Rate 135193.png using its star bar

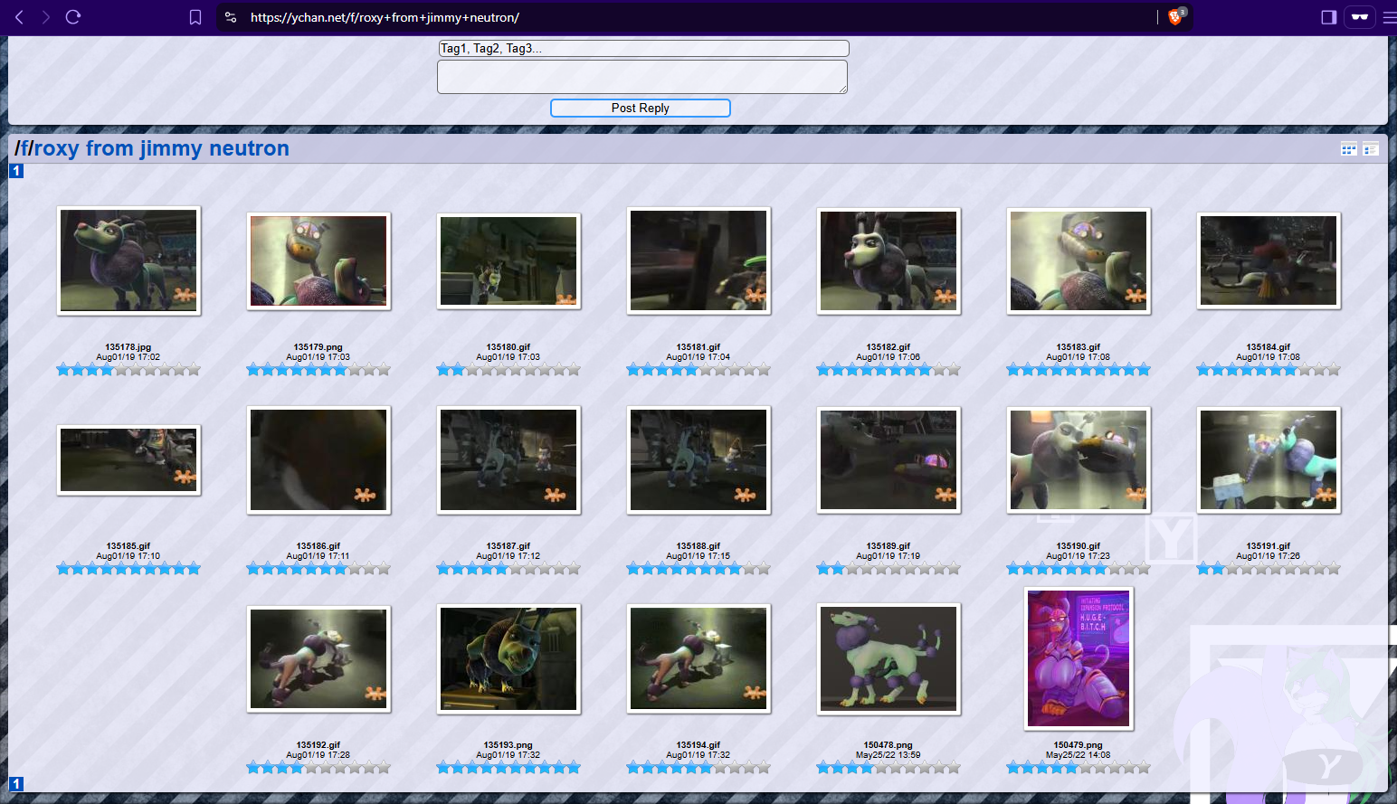[x=508, y=768]
